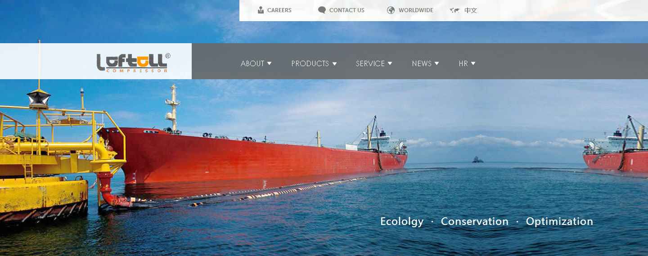
Task: Expand the NEWS dropdown arrow
Action: [x=436, y=63]
